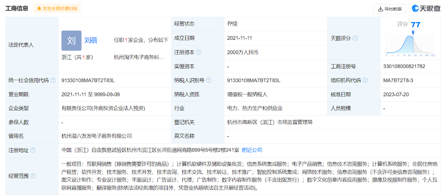
Task: Click the 天眼查 logo at top right
Action: [x=426, y=9]
